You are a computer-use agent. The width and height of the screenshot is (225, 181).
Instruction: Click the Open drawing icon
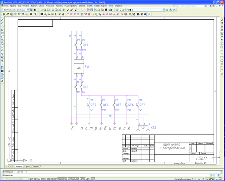(45, 10)
